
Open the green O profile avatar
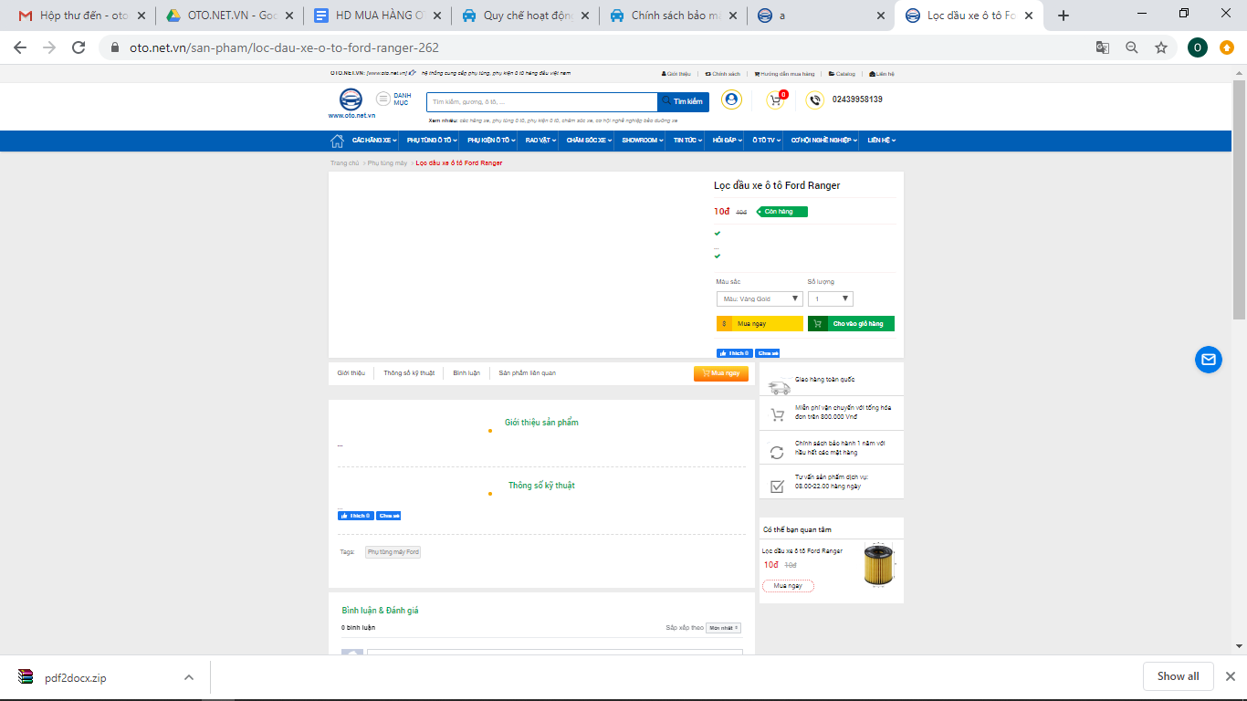pyautogui.click(x=1198, y=47)
